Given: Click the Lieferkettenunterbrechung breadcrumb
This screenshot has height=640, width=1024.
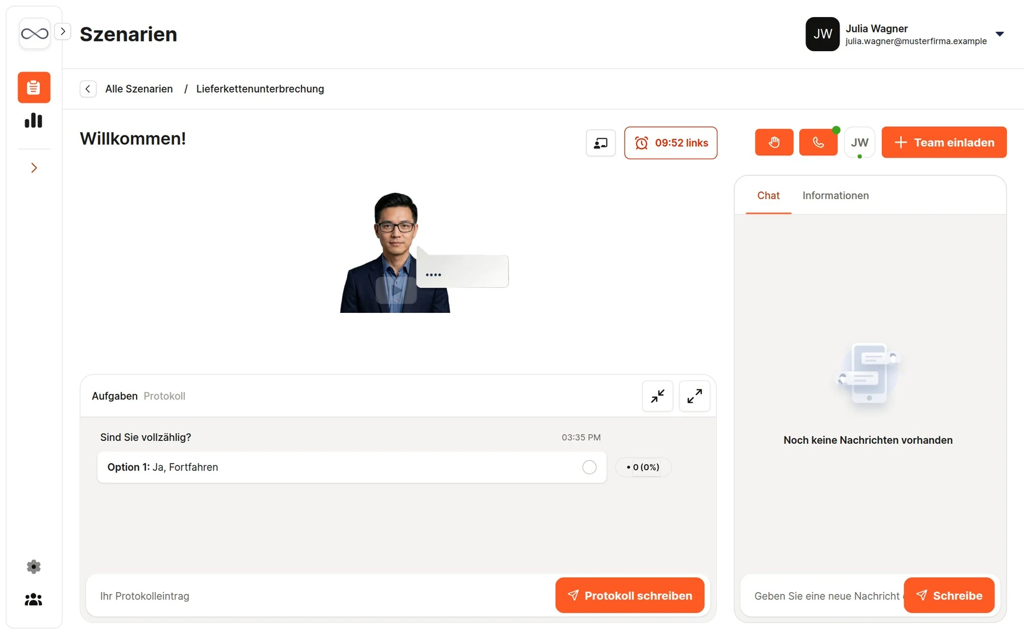Looking at the screenshot, I should (x=260, y=89).
